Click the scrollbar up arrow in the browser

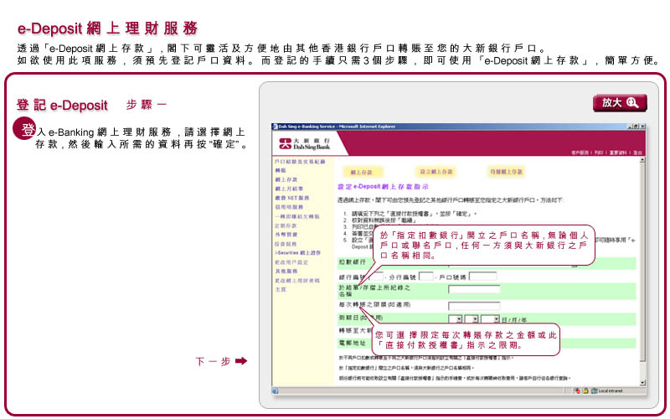pos(642,160)
